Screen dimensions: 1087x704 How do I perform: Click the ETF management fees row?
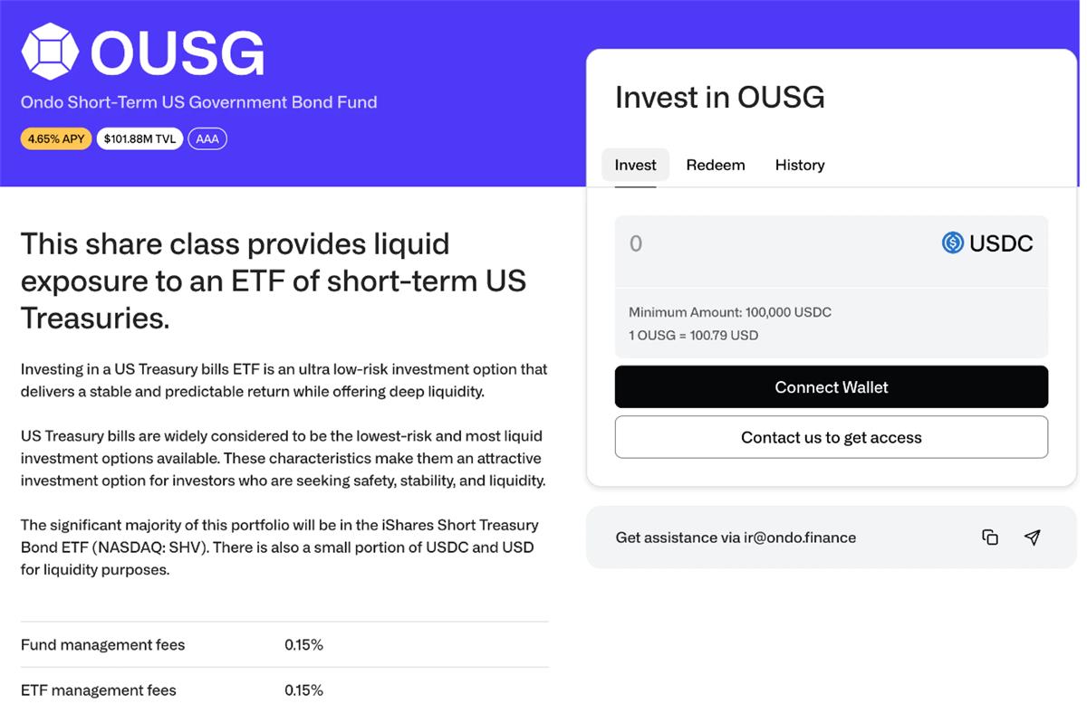[284, 690]
